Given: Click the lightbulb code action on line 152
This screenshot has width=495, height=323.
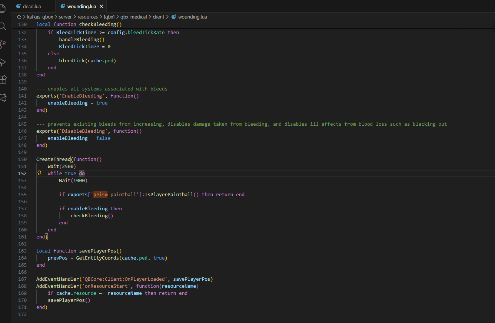Looking at the screenshot, I should click(x=39, y=173).
